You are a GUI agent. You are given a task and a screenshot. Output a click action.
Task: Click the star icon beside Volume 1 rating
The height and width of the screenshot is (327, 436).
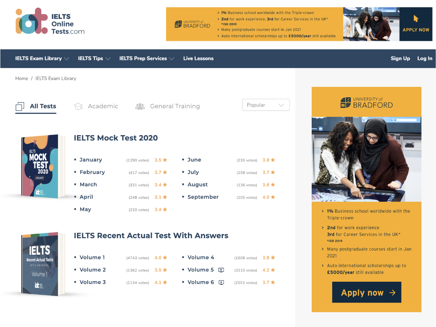(165, 258)
